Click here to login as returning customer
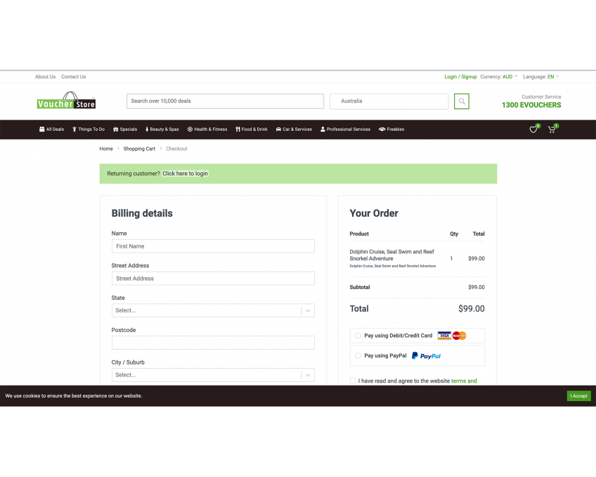 (185, 173)
